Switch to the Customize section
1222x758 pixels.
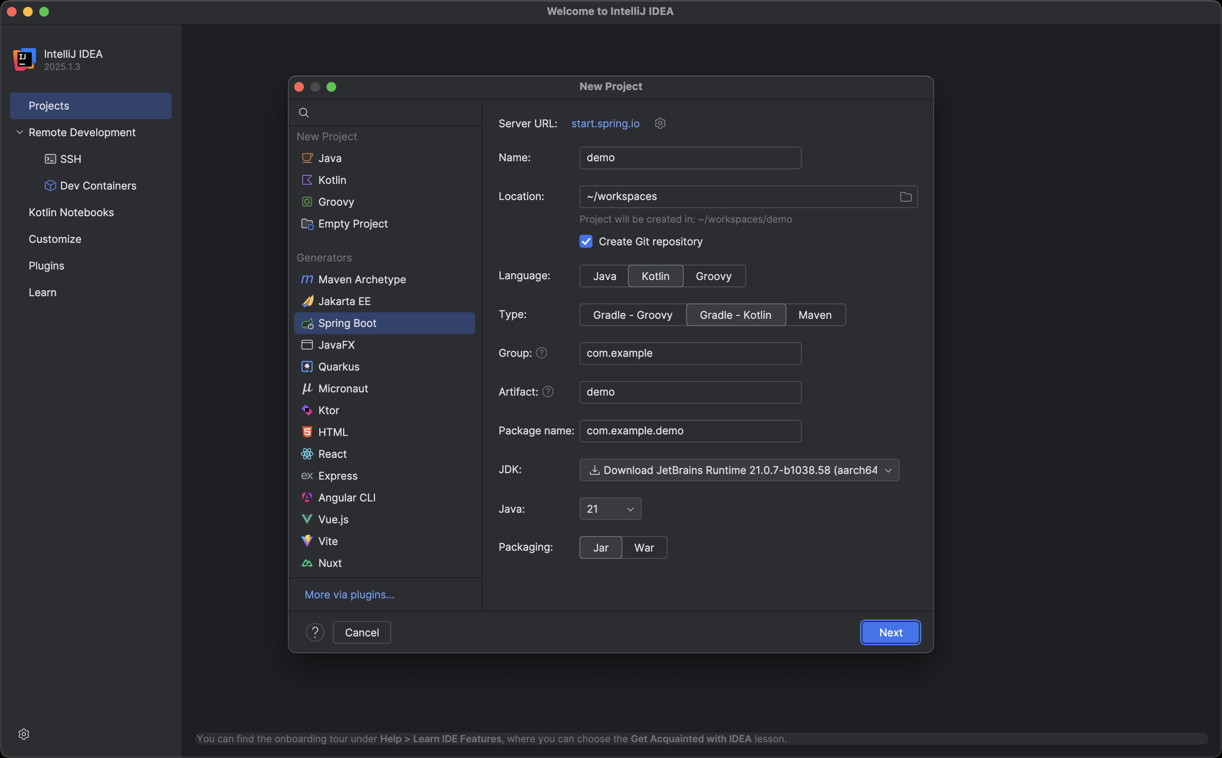(x=55, y=239)
